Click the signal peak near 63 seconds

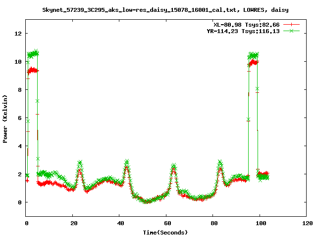click(x=173, y=165)
